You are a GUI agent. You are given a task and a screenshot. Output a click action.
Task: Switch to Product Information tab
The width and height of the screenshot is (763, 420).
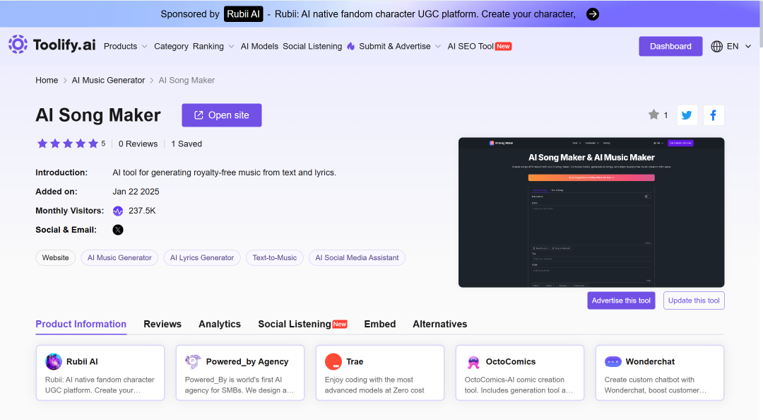tap(81, 324)
